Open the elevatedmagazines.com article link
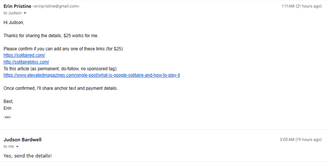This screenshot has height=162, width=328. coord(92,75)
